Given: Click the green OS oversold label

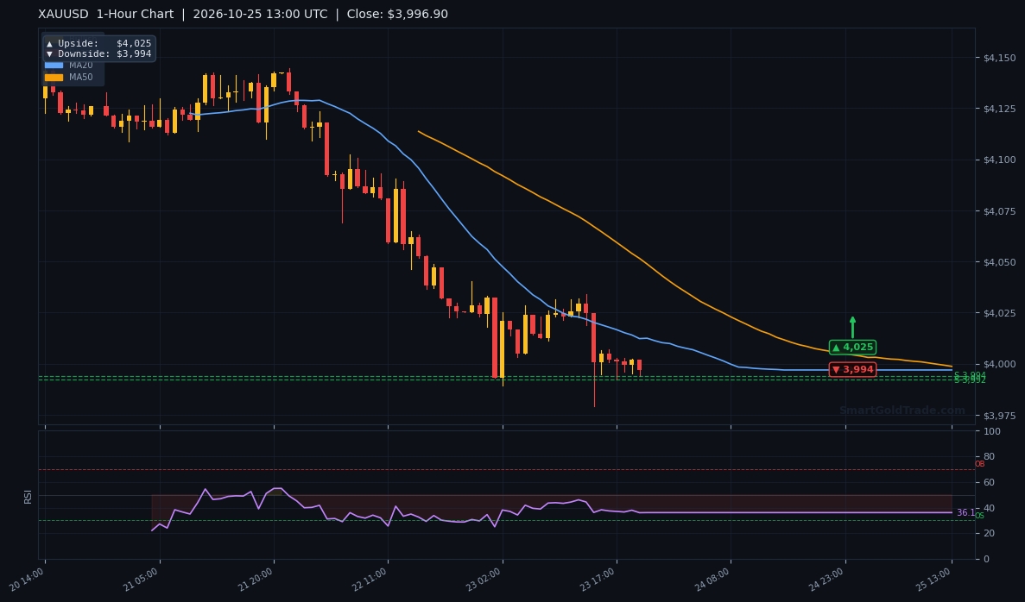Looking at the screenshot, I should [979, 516].
